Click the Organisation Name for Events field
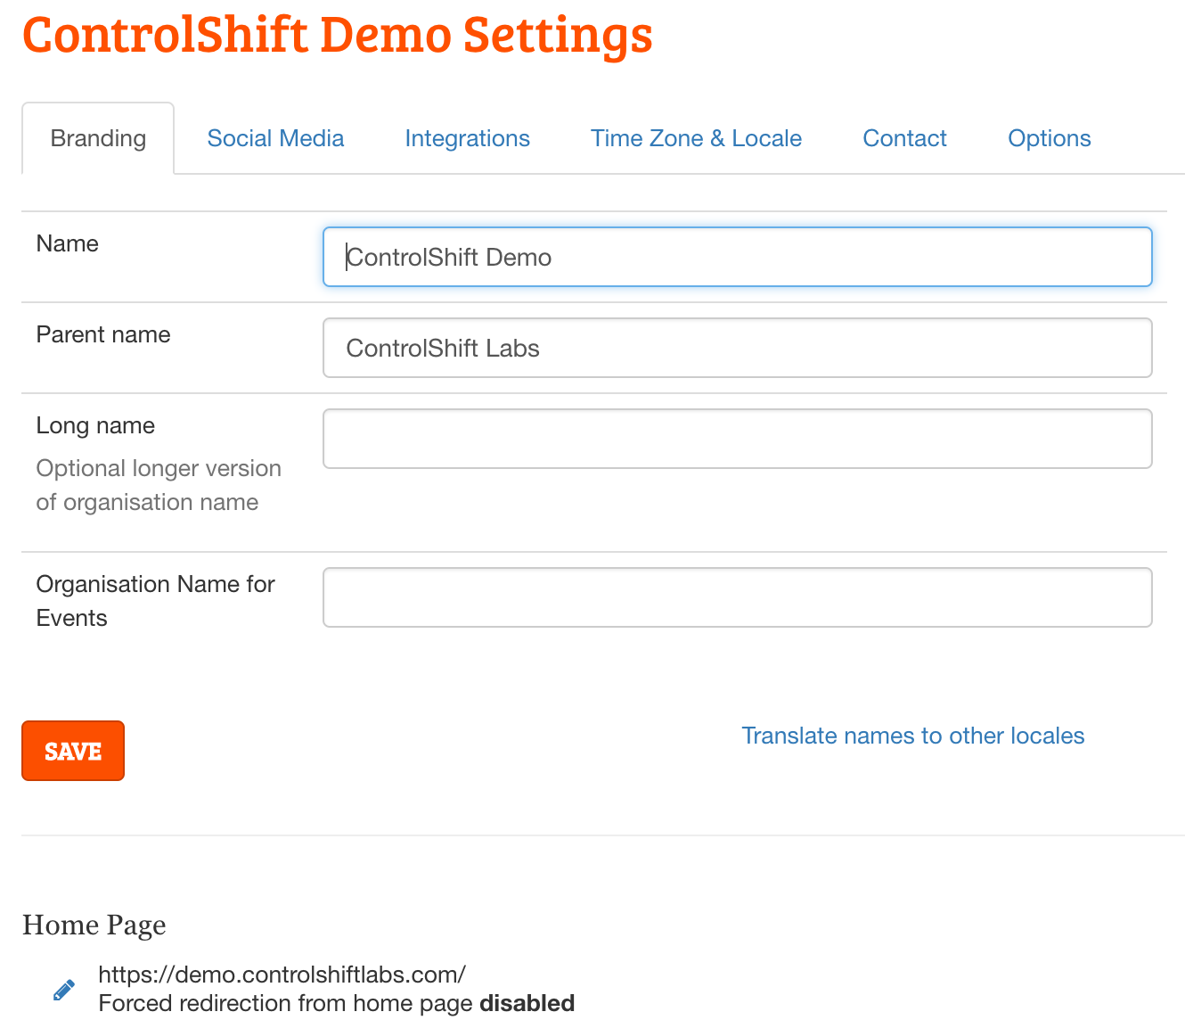Viewport: 1185px width, 1020px height. (x=737, y=597)
